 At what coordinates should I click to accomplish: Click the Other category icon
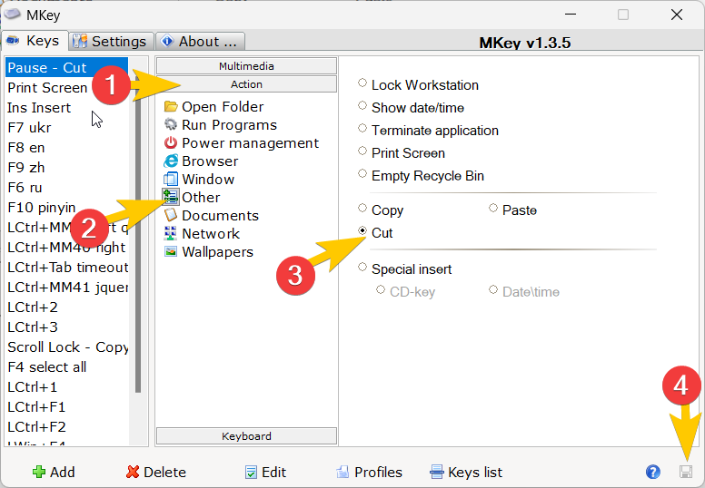click(x=171, y=197)
